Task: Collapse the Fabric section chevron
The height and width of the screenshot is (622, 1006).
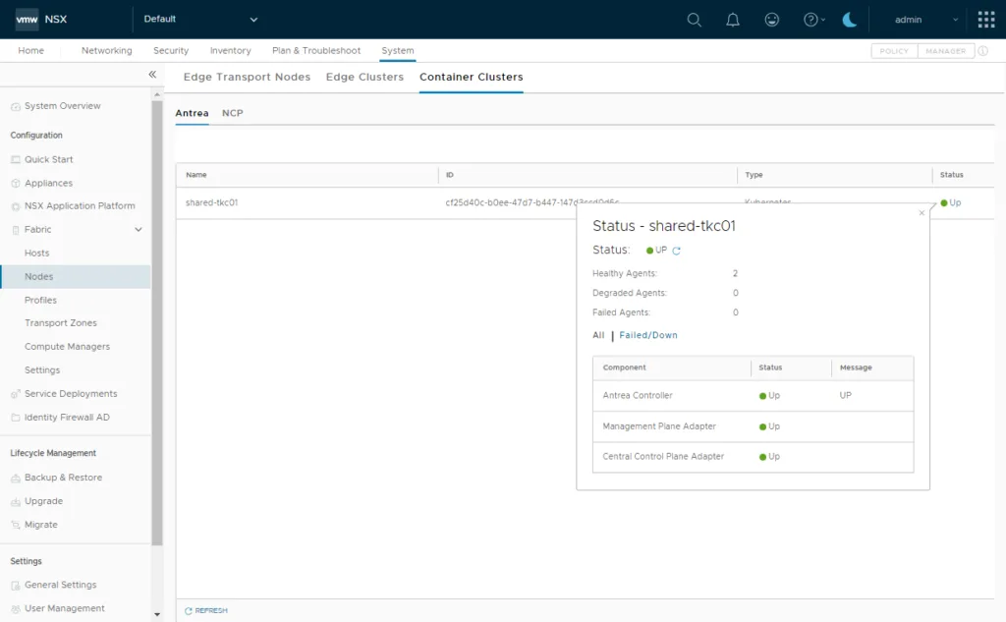Action: [138, 230]
